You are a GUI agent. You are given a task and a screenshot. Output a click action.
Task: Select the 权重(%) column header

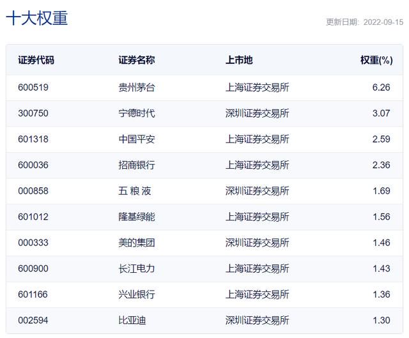pyautogui.click(x=376, y=60)
